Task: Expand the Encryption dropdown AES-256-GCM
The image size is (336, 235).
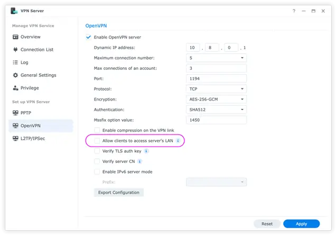Action: (x=216, y=100)
